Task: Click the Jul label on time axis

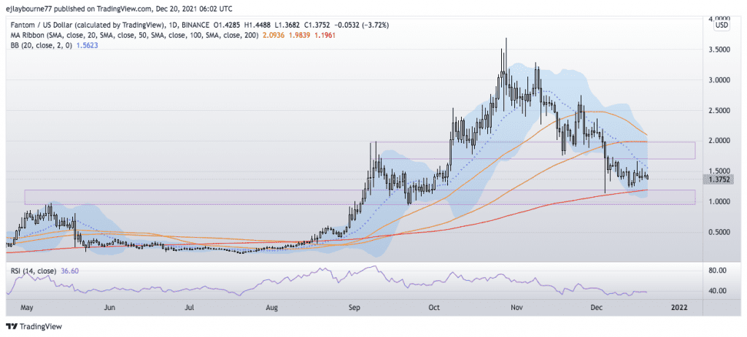Action: pyautogui.click(x=189, y=308)
